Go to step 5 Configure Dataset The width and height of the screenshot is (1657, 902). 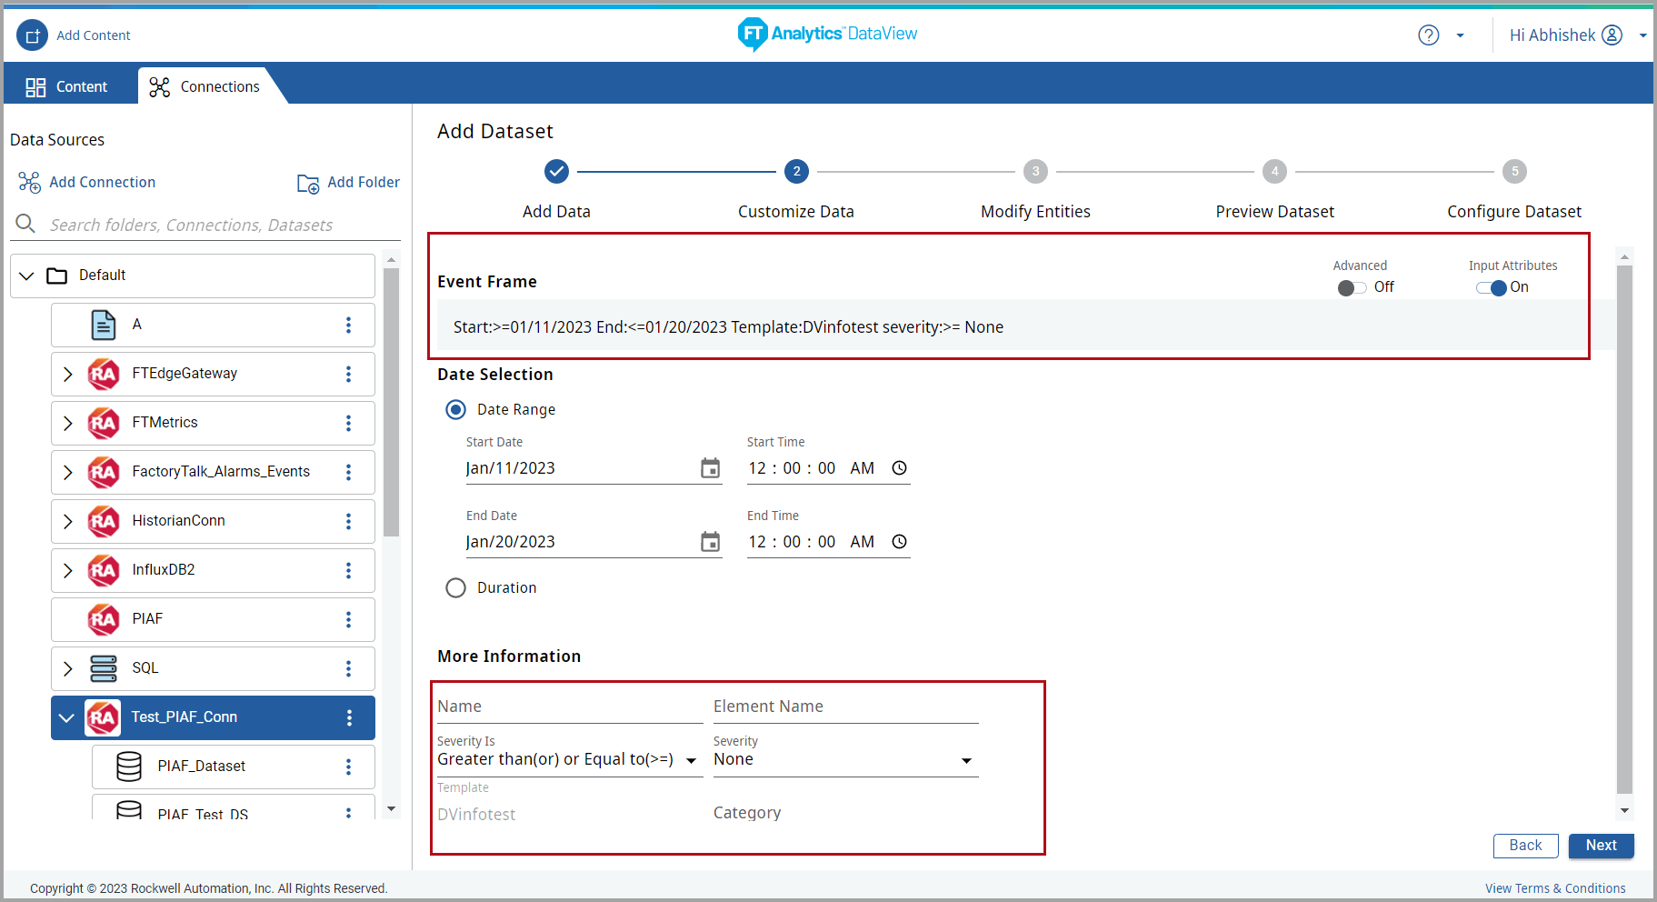(x=1514, y=171)
